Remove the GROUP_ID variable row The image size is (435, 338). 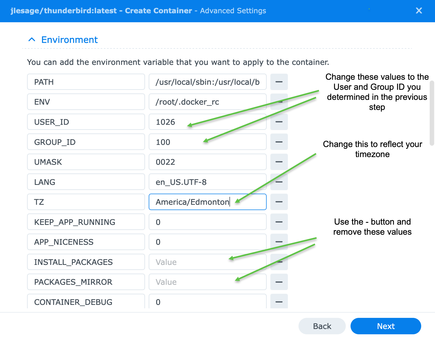click(x=279, y=142)
